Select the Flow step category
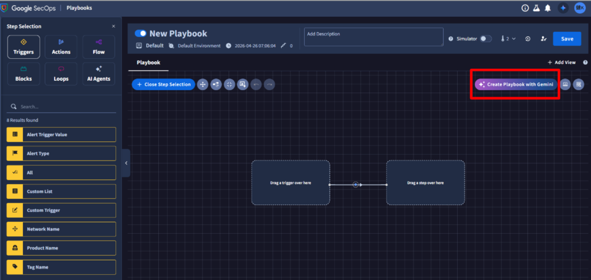The width and height of the screenshot is (591, 280). tap(99, 47)
